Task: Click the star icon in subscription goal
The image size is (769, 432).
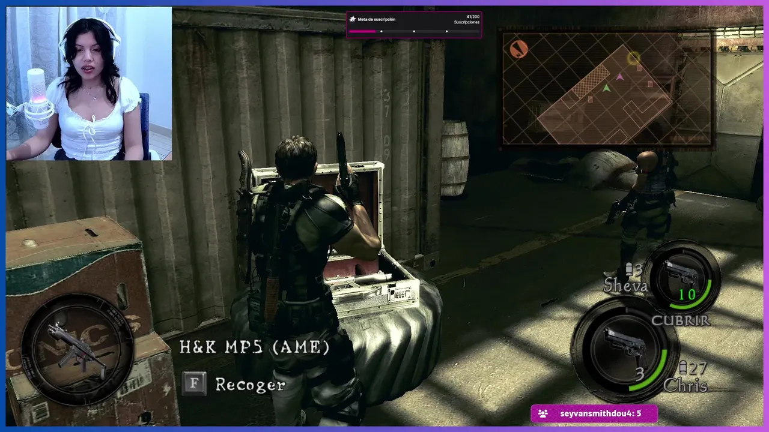Action: [x=353, y=19]
